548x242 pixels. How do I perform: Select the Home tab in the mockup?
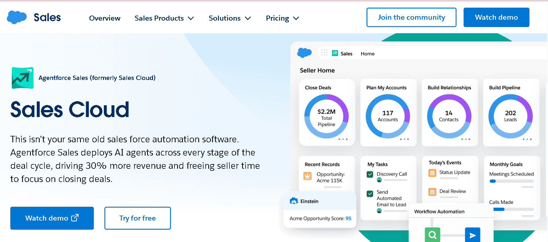pos(368,54)
